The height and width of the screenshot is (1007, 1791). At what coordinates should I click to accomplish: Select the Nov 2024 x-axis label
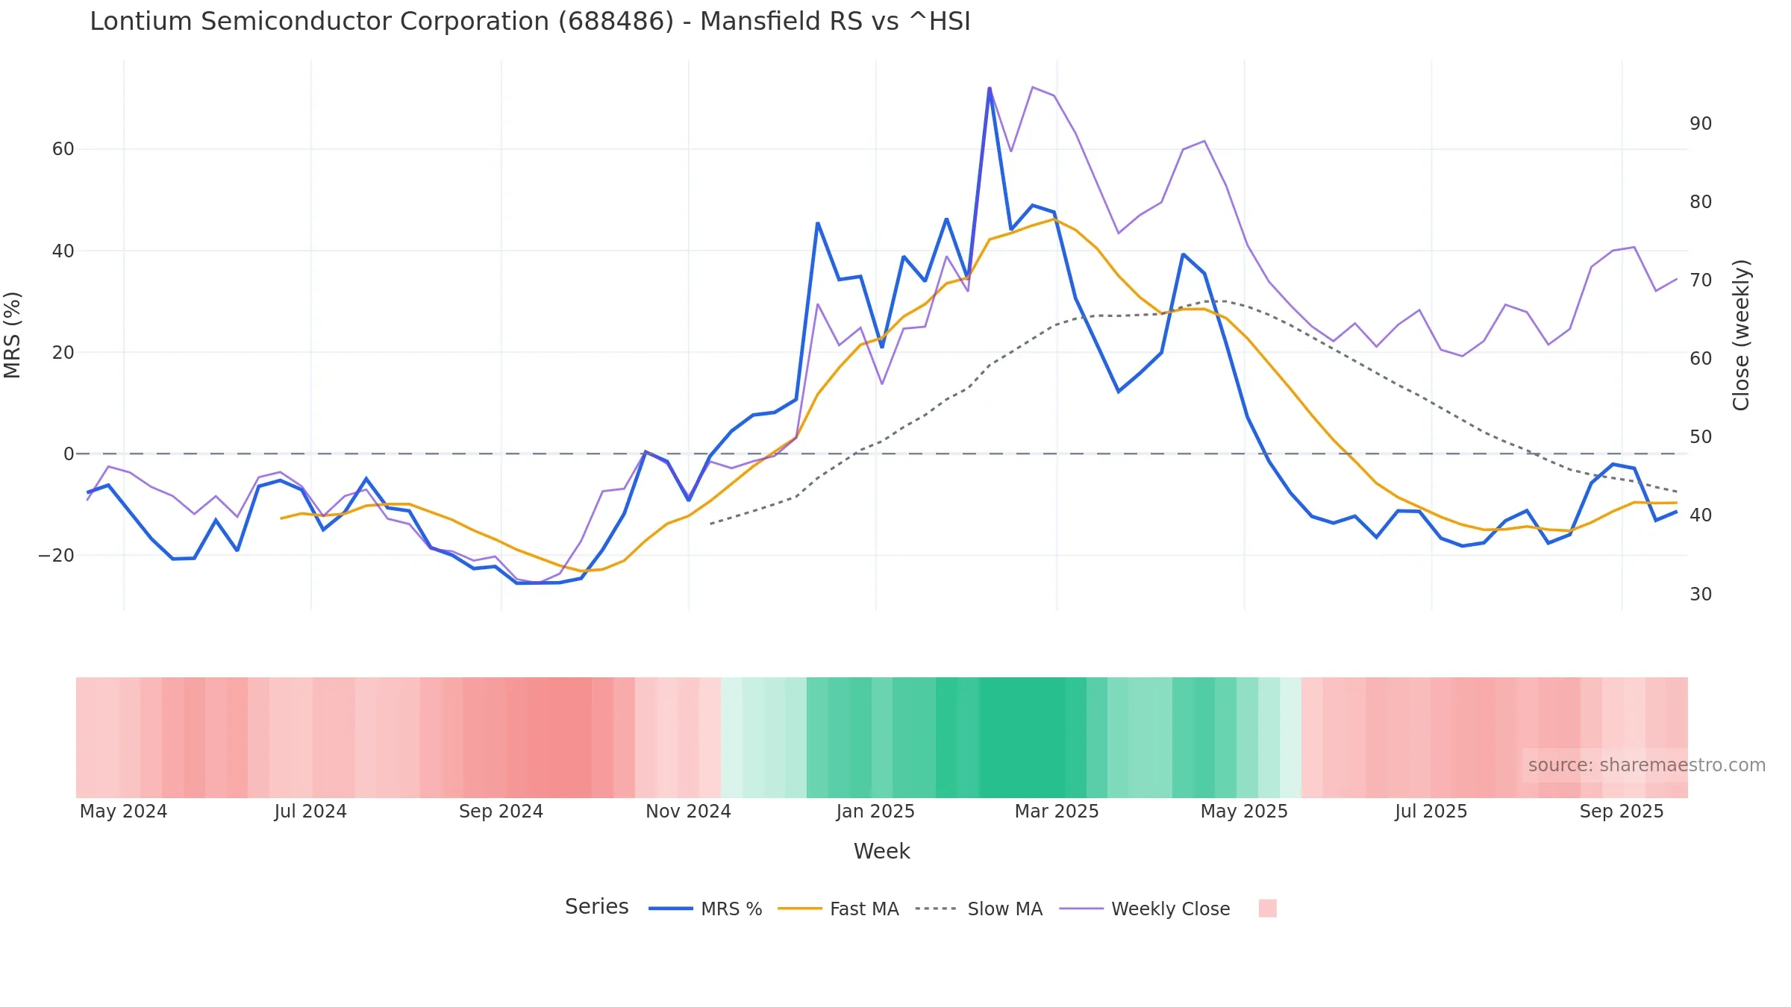tap(688, 812)
